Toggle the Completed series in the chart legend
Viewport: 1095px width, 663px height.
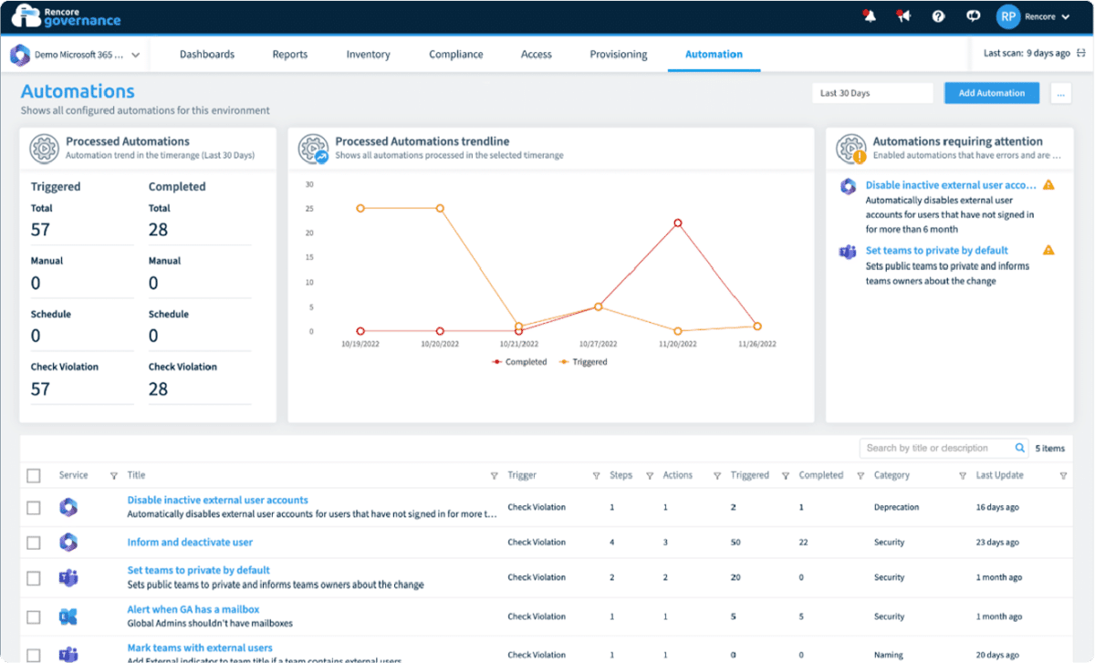point(520,361)
